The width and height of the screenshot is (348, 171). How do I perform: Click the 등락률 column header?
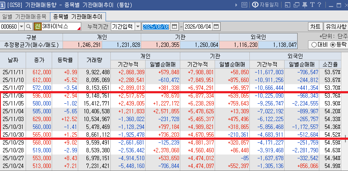click(x=65, y=60)
